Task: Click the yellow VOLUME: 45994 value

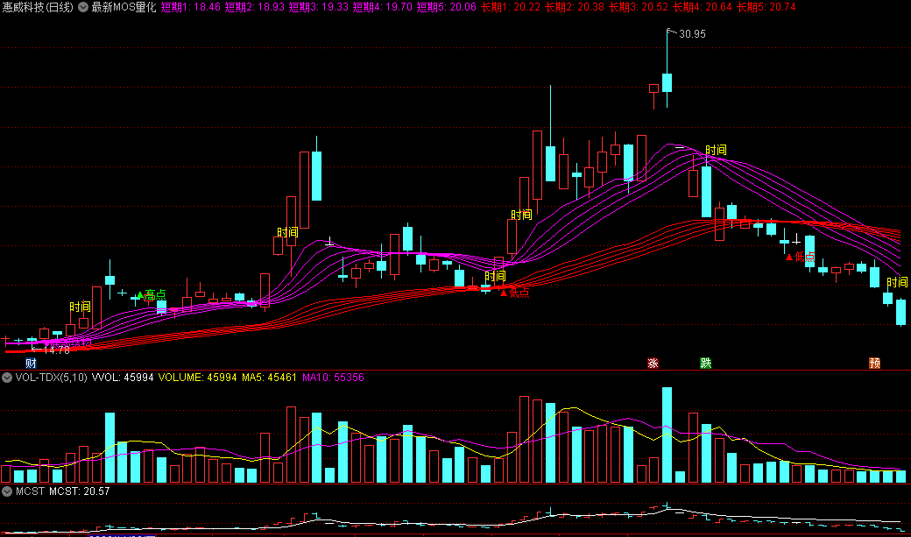Action: click(198, 378)
